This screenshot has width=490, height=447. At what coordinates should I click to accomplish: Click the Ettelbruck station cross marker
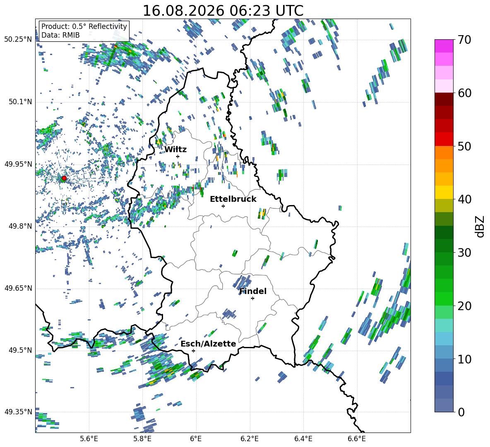223,206
